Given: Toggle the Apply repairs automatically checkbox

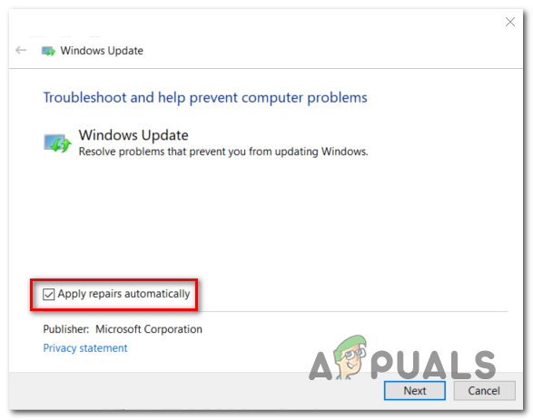Looking at the screenshot, I should click(49, 295).
